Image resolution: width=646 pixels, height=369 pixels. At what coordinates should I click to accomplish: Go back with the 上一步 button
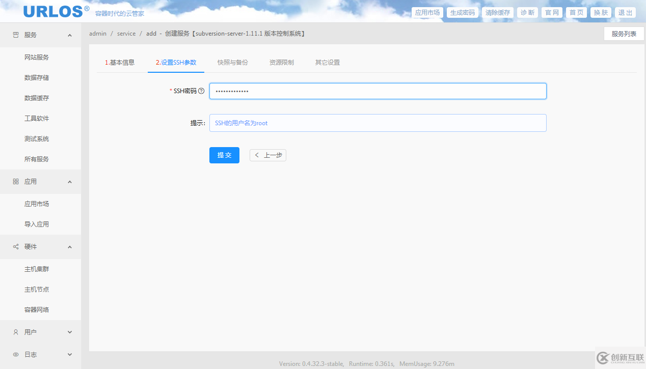268,155
